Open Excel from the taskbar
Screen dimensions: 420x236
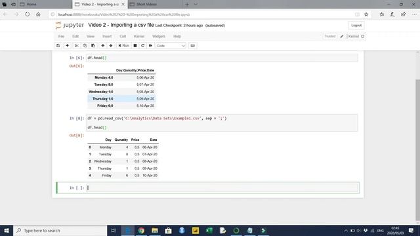209,230
